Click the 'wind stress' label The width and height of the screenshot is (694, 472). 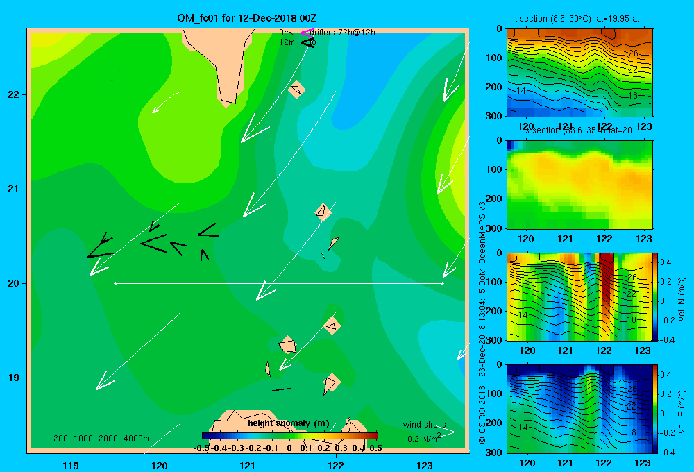point(425,425)
